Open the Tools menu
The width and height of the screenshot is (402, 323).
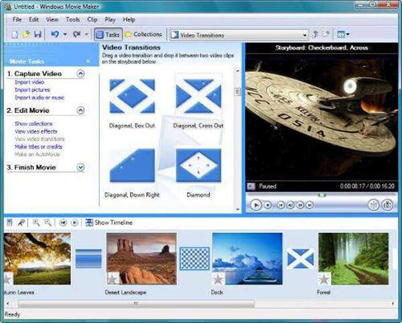coord(72,19)
